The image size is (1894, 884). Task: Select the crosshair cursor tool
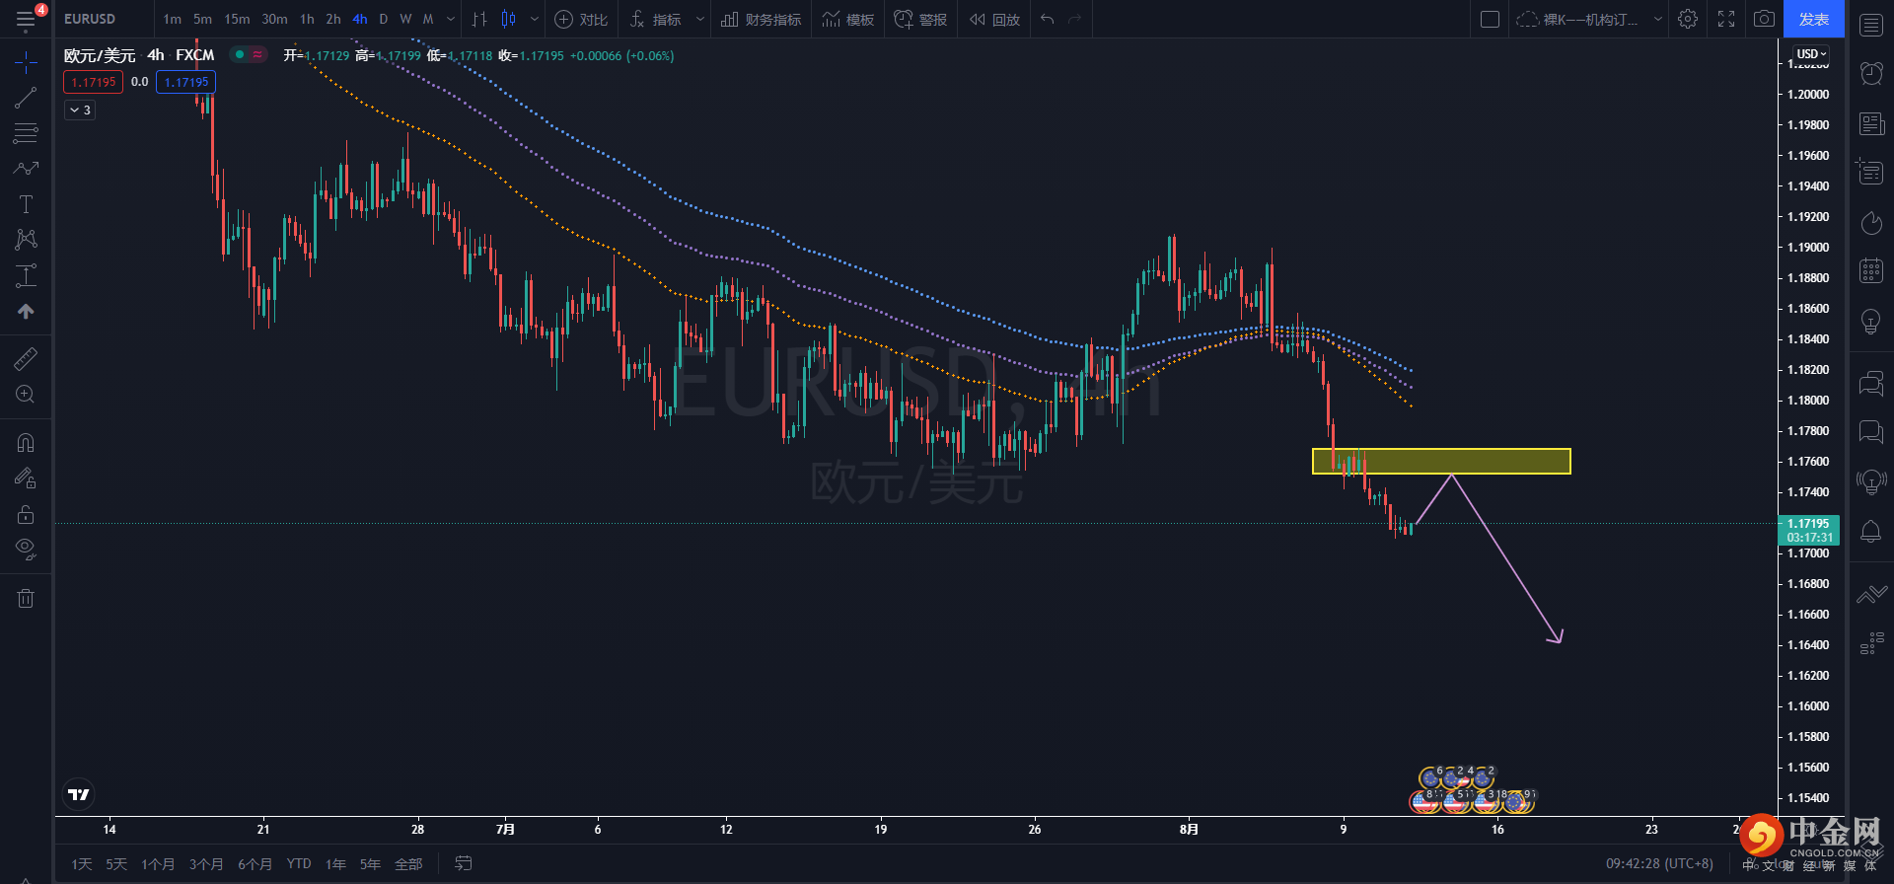click(26, 63)
